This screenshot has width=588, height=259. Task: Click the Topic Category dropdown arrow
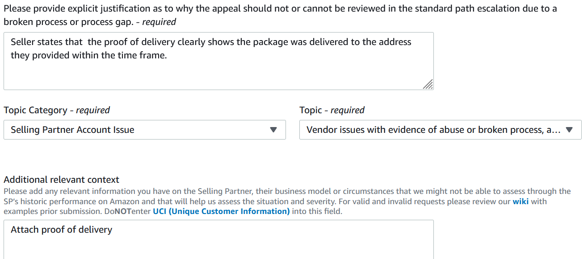pyautogui.click(x=274, y=130)
